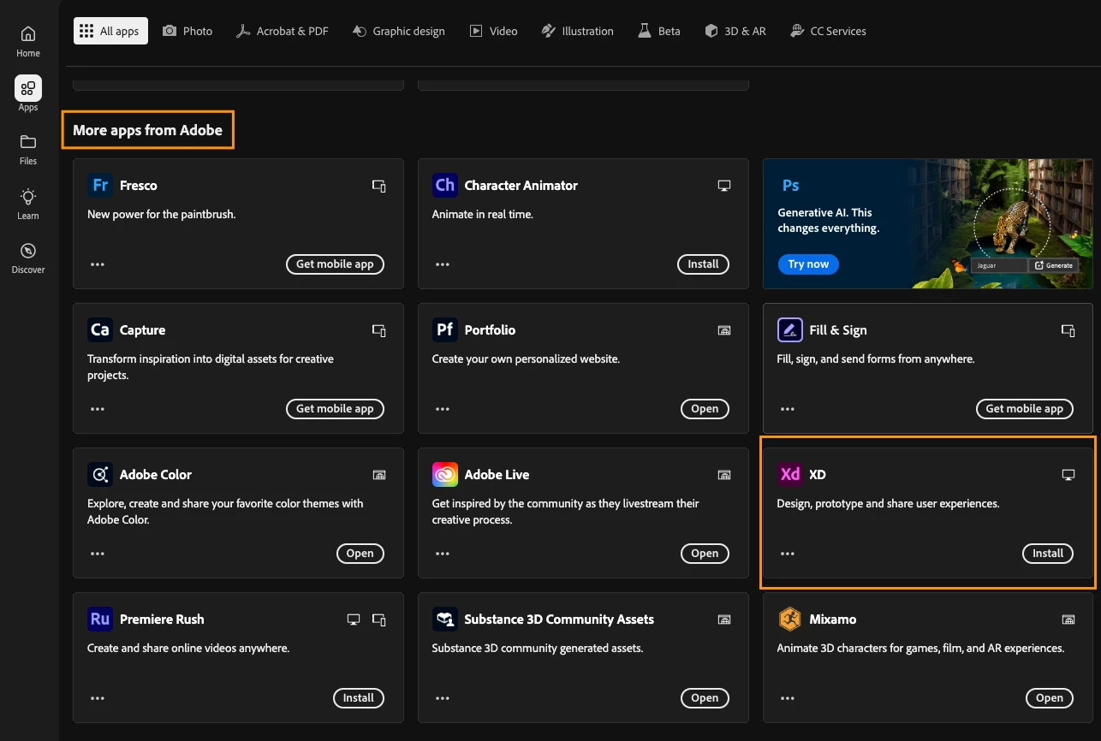Click the Fresco app icon
The height and width of the screenshot is (741, 1101).
[100, 185]
